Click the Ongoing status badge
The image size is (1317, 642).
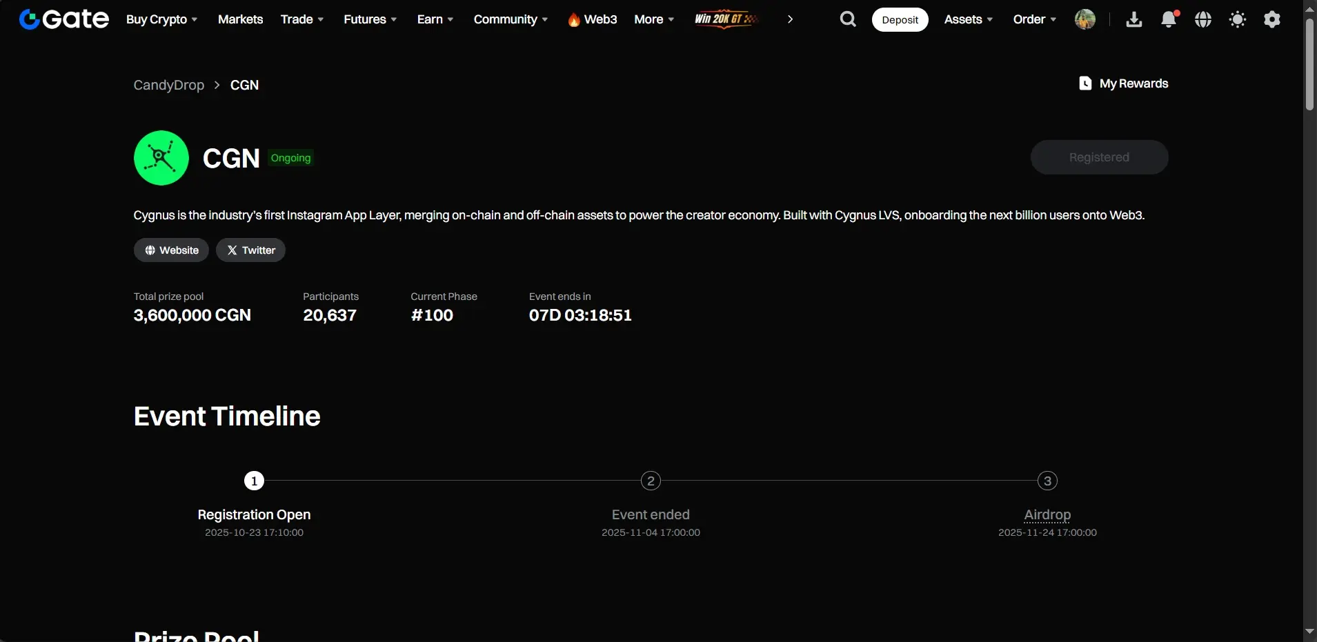pos(290,158)
